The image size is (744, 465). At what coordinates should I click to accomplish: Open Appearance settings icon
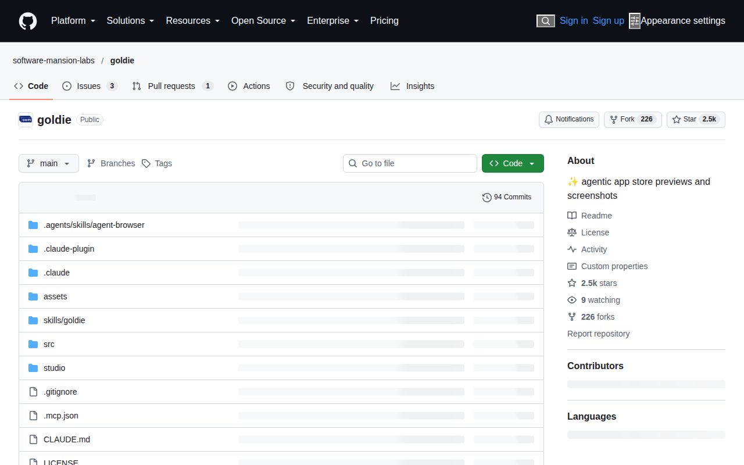coord(635,21)
